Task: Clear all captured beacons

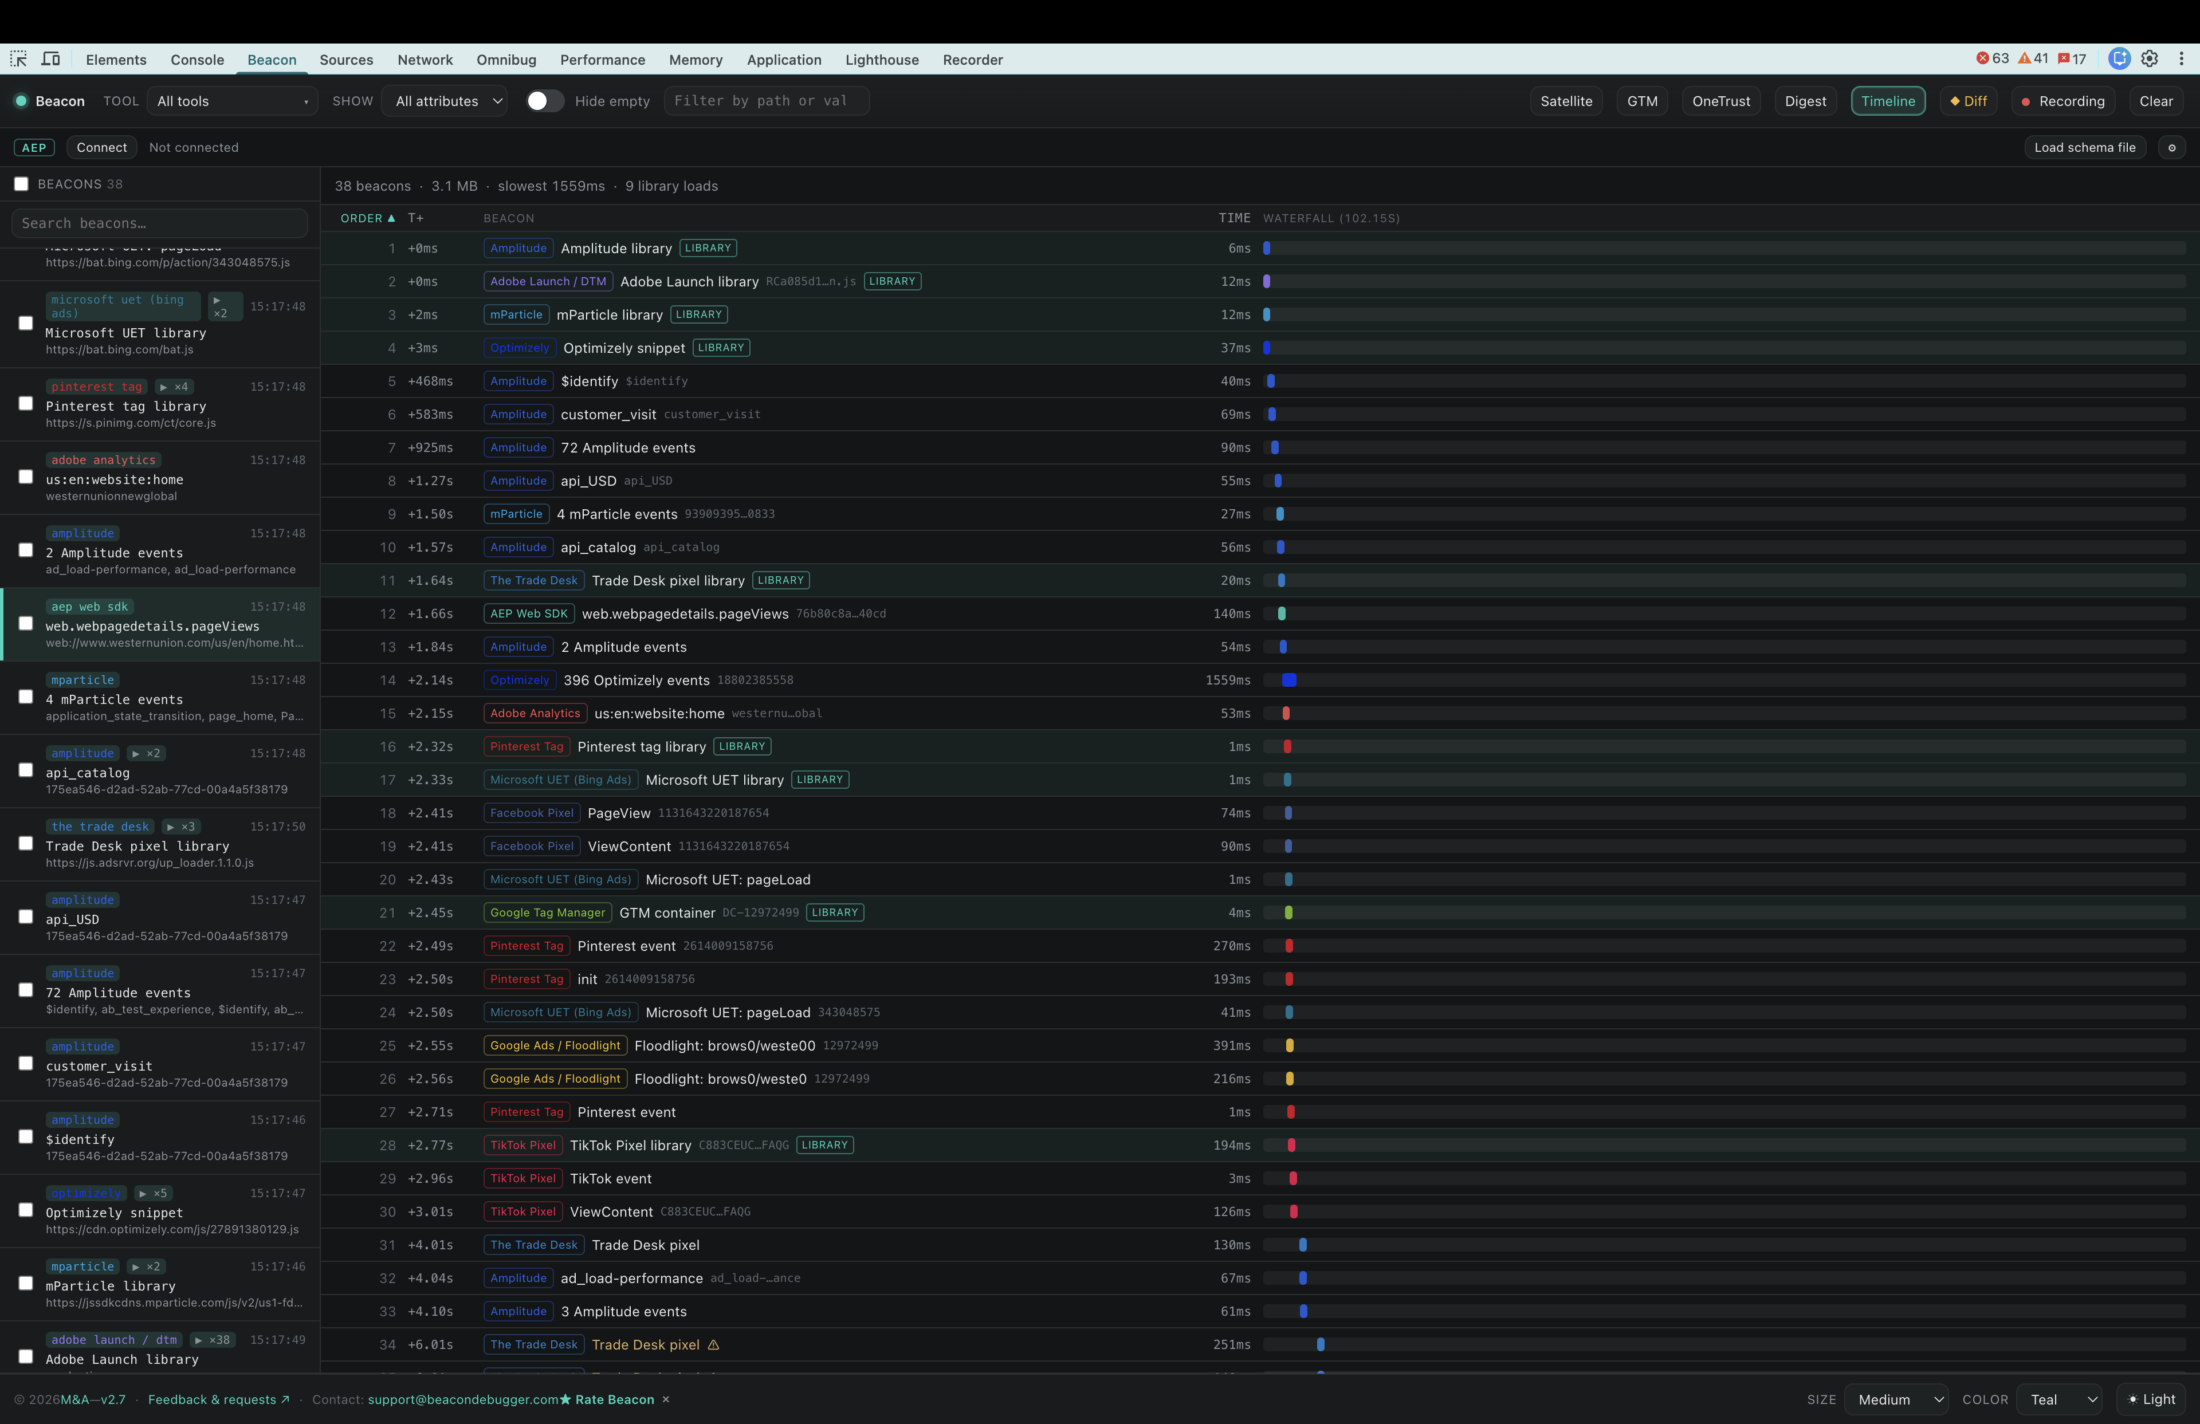Action: [2156, 101]
